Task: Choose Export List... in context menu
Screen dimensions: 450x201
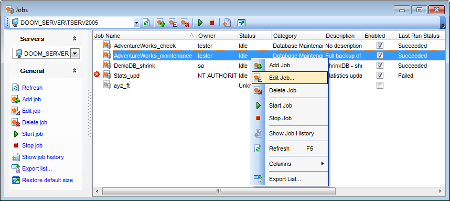Action: click(290, 179)
